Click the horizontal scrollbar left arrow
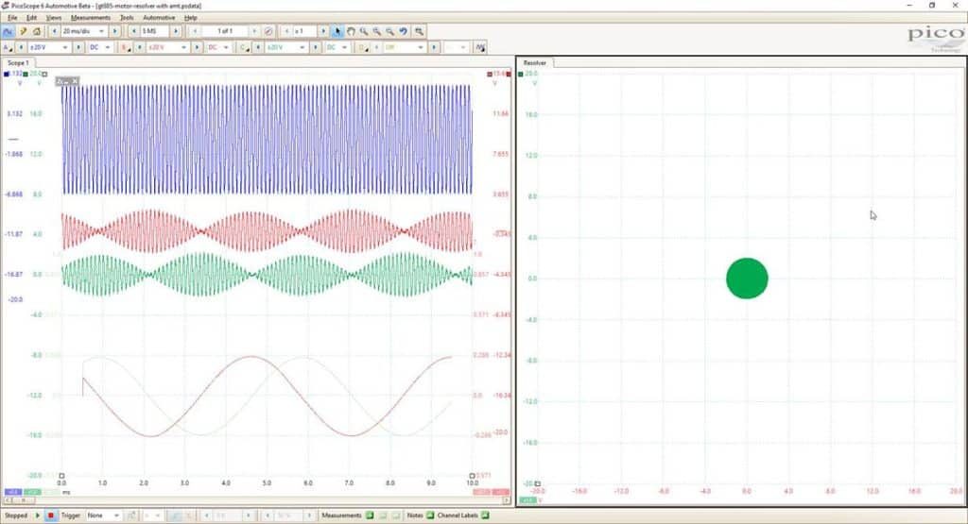Viewport: 968px width, 524px height. click(8, 500)
